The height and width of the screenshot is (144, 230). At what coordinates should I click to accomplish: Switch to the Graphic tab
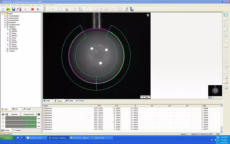69,101
